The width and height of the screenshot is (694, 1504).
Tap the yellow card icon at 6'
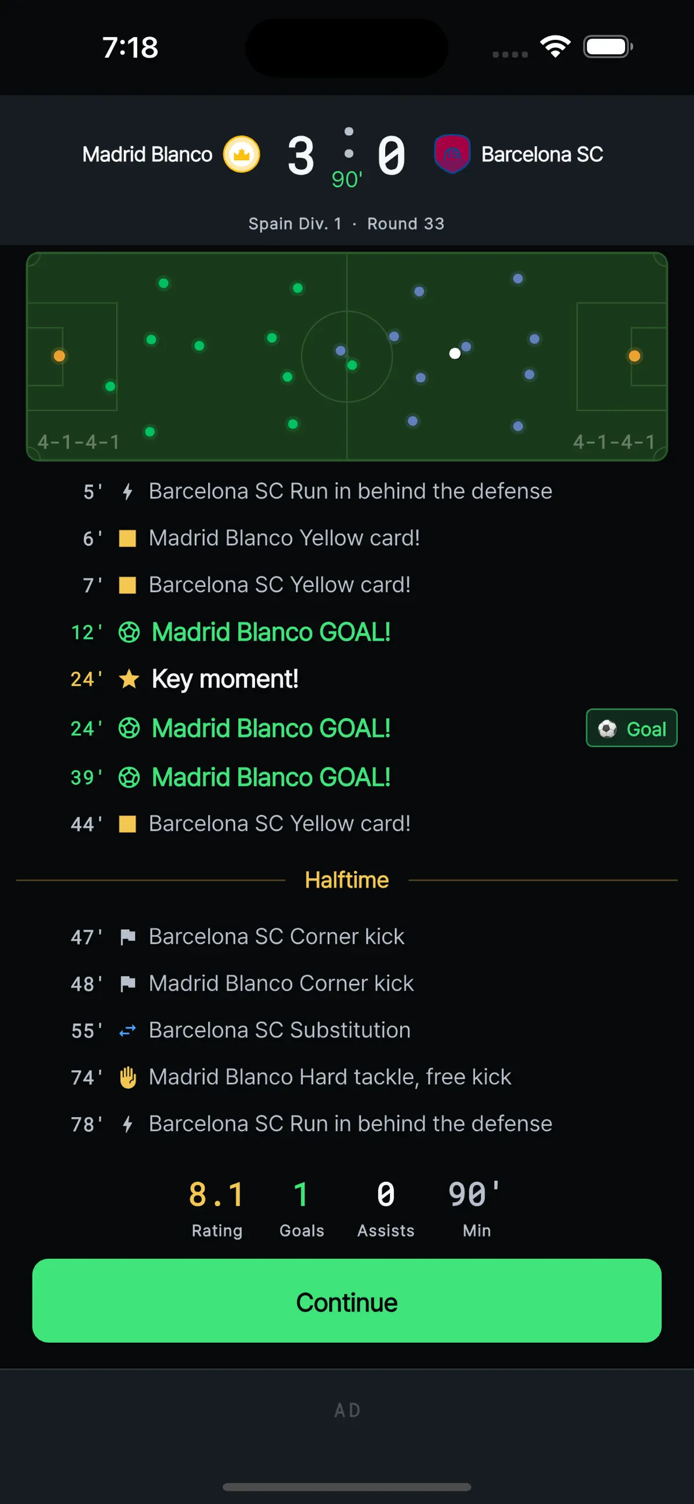click(x=127, y=538)
